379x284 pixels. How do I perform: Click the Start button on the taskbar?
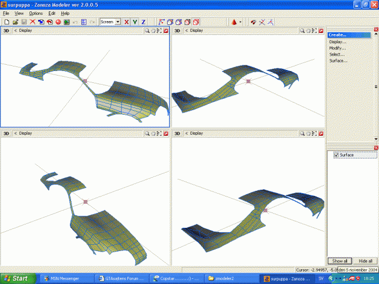pos(17,278)
